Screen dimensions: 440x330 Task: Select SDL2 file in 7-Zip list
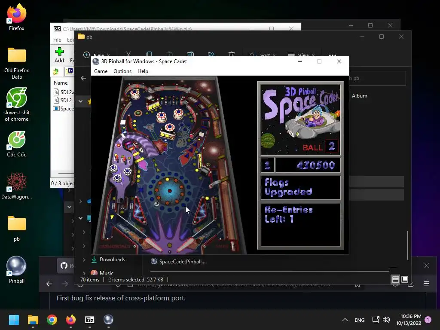click(x=64, y=92)
